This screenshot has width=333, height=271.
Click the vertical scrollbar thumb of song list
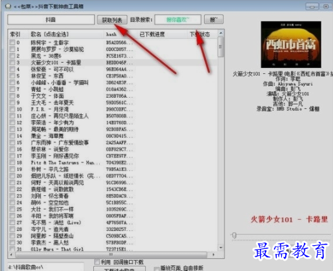(221, 47)
